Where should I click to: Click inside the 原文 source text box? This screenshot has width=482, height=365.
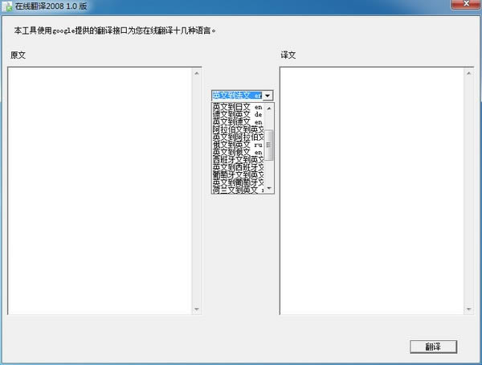click(x=100, y=191)
